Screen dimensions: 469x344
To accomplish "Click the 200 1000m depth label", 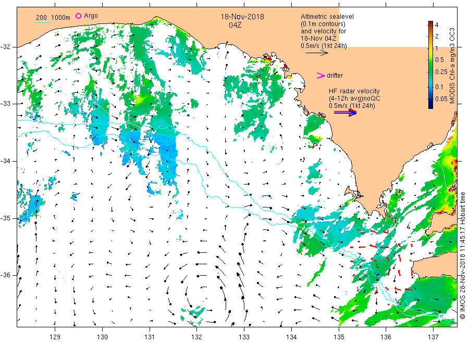I will [x=53, y=18].
